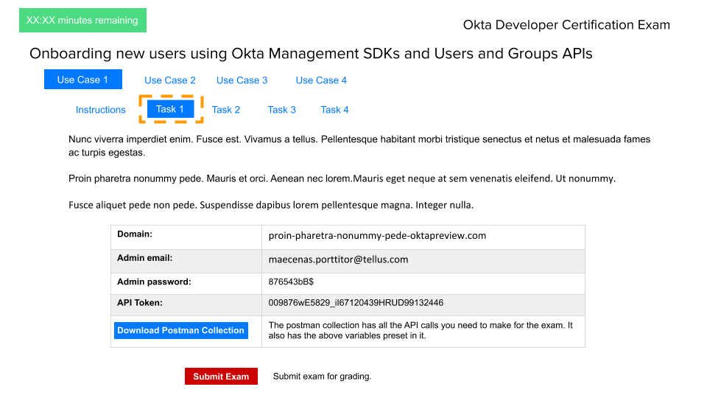Click the admin password value 876543bB$
The width and height of the screenshot is (707, 398).
[x=292, y=282]
